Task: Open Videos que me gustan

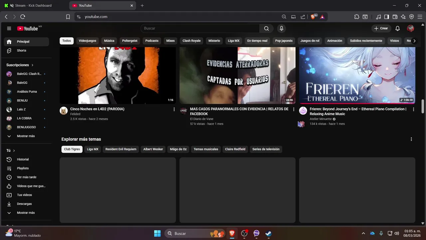Action: click(26, 186)
